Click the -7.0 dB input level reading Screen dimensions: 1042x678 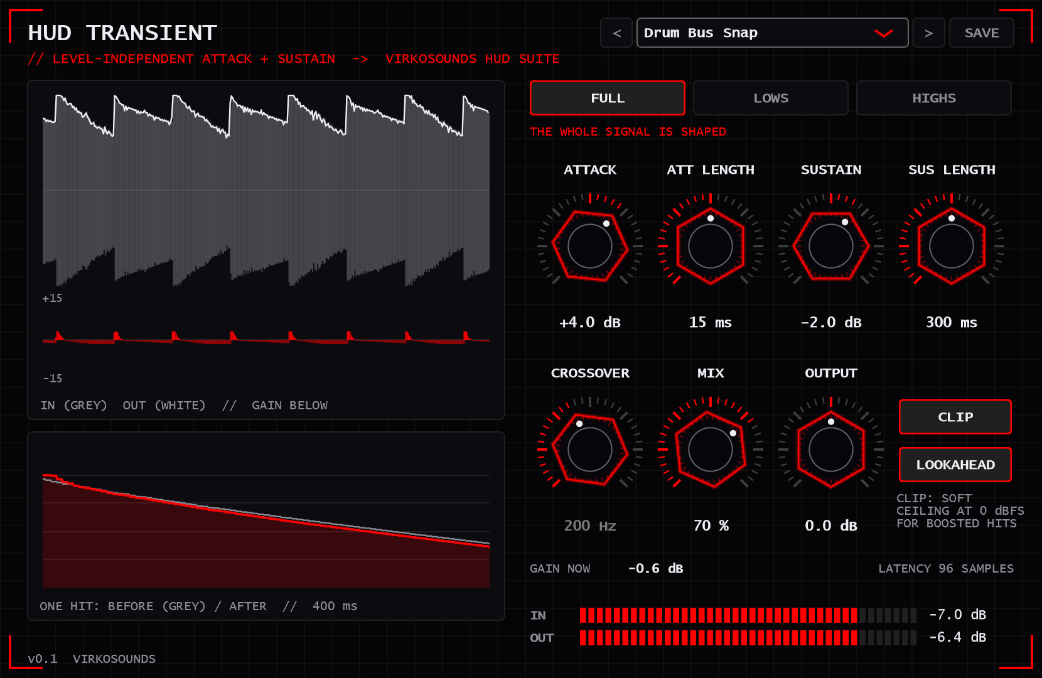(x=957, y=615)
